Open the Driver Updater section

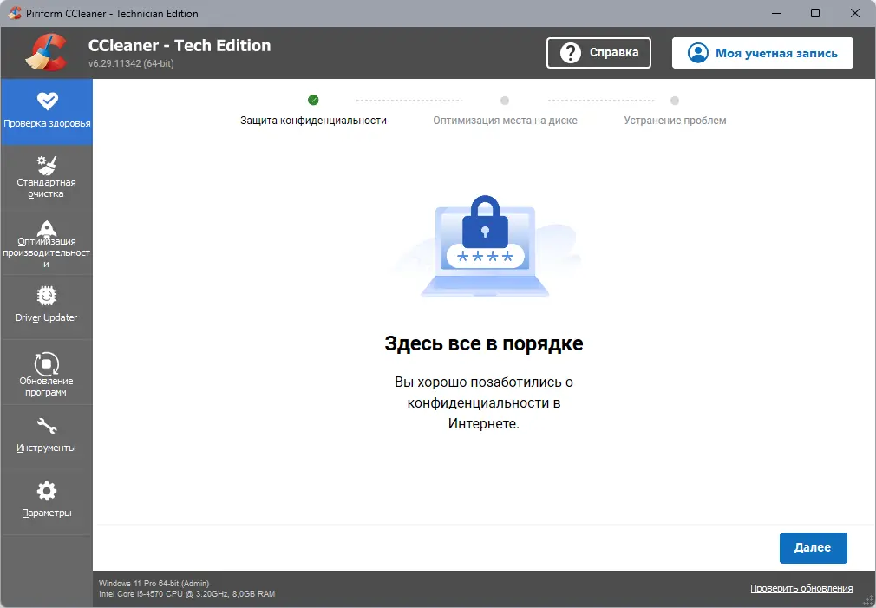47,306
